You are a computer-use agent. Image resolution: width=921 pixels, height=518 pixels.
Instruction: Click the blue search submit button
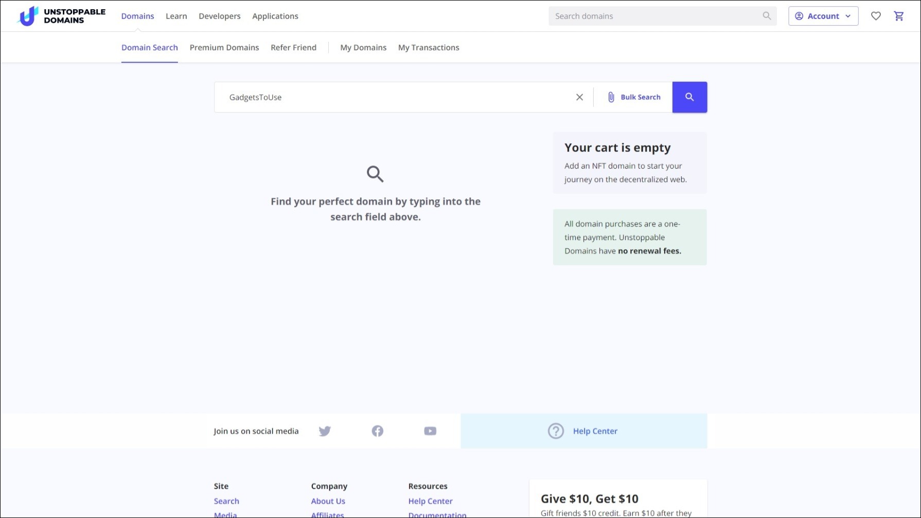pyautogui.click(x=689, y=97)
